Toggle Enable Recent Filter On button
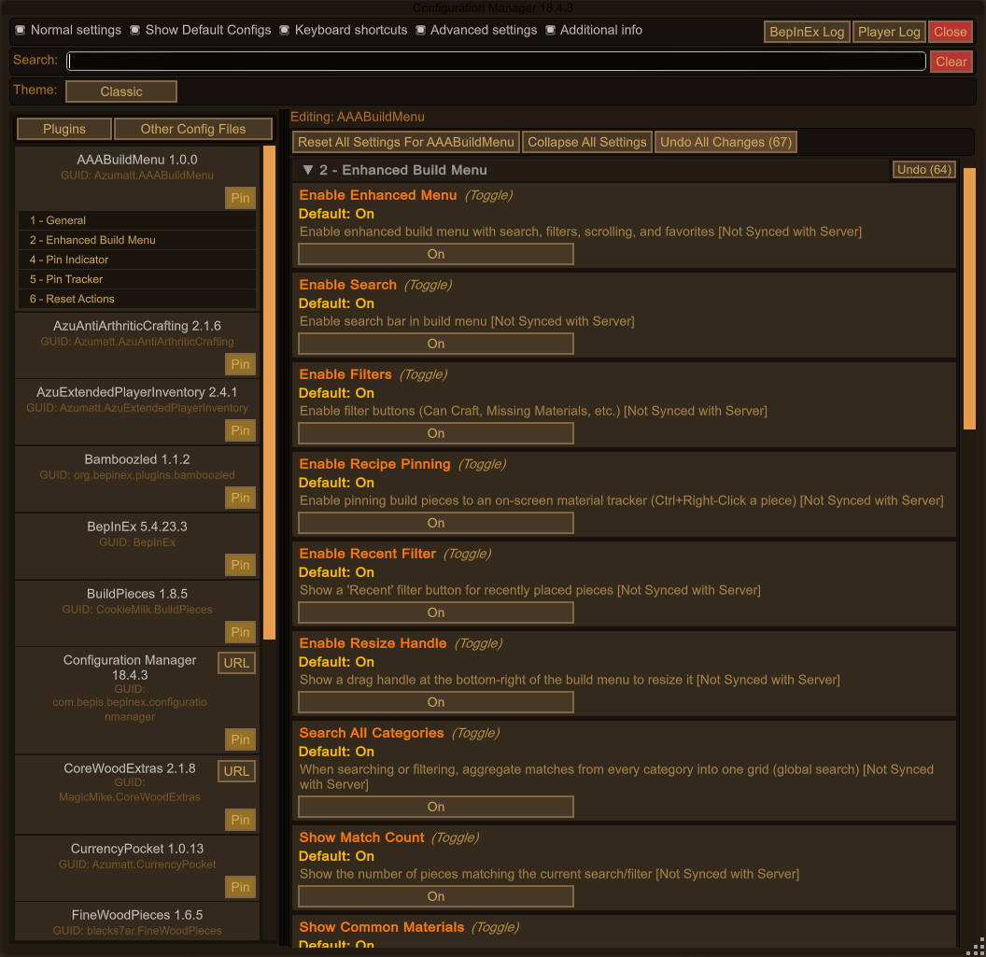 pyautogui.click(x=436, y=612)
